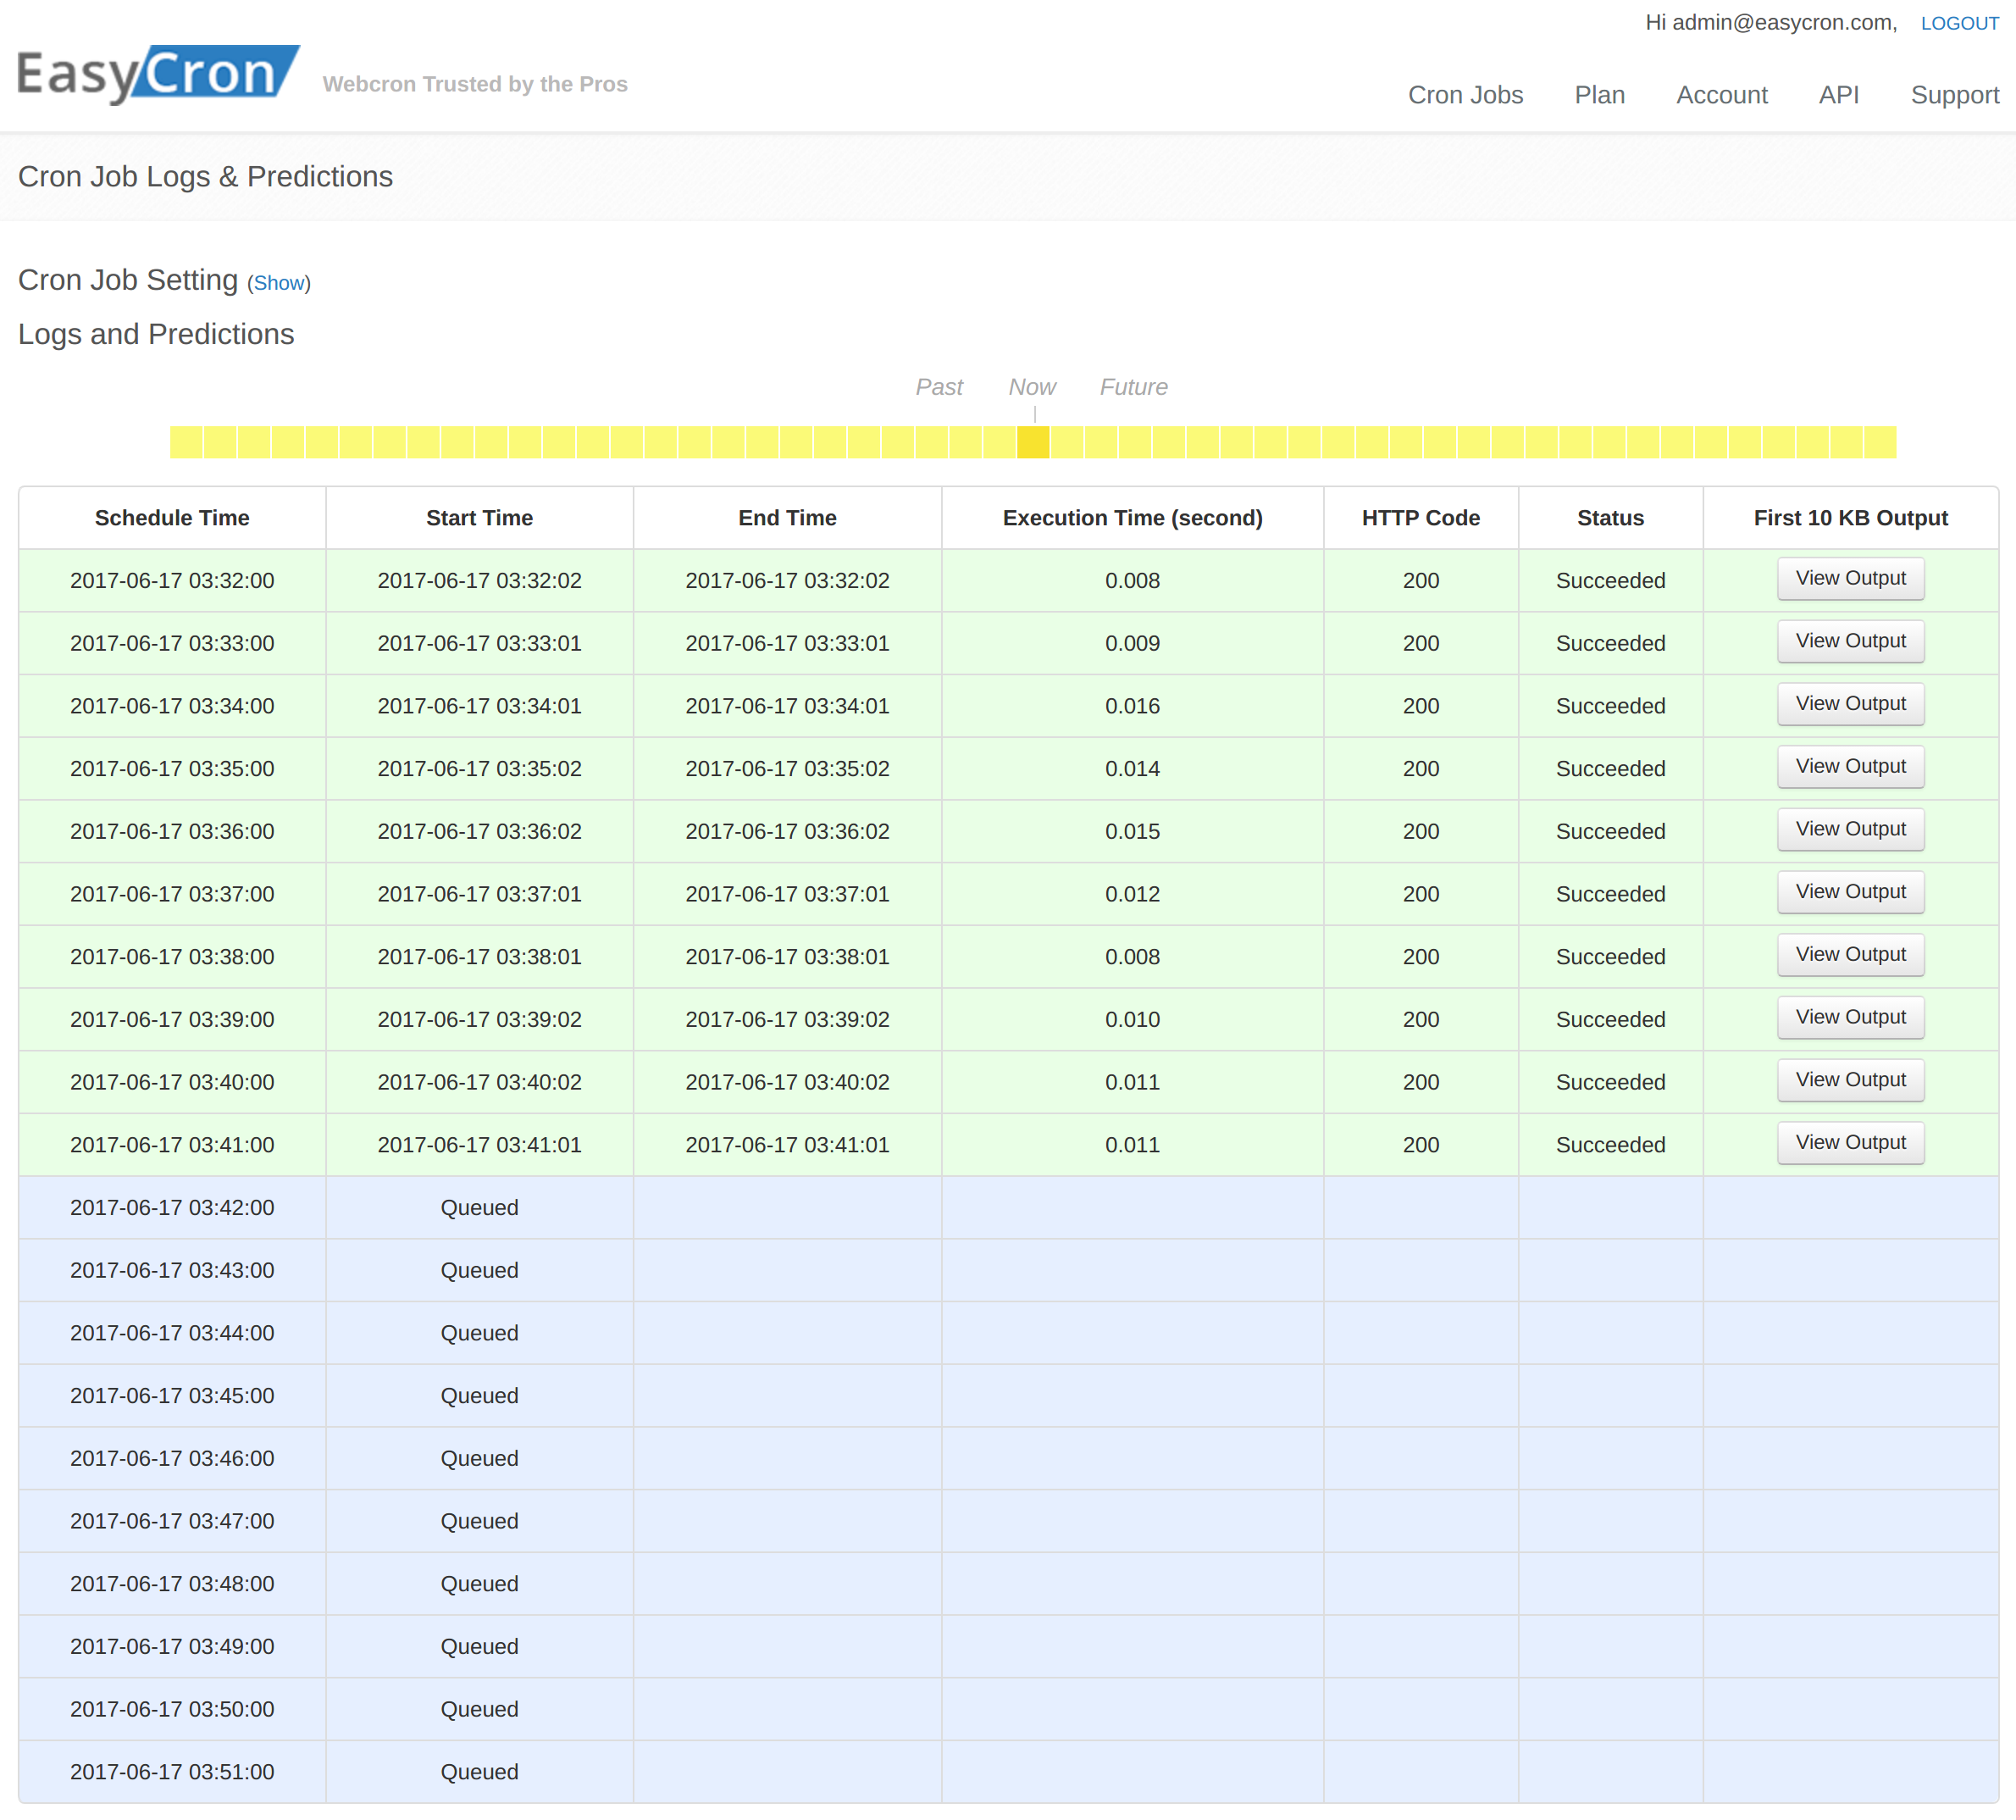Click the HTTP Code column header
This screenshot has width=2016, height=1820.
(1421, 518)
